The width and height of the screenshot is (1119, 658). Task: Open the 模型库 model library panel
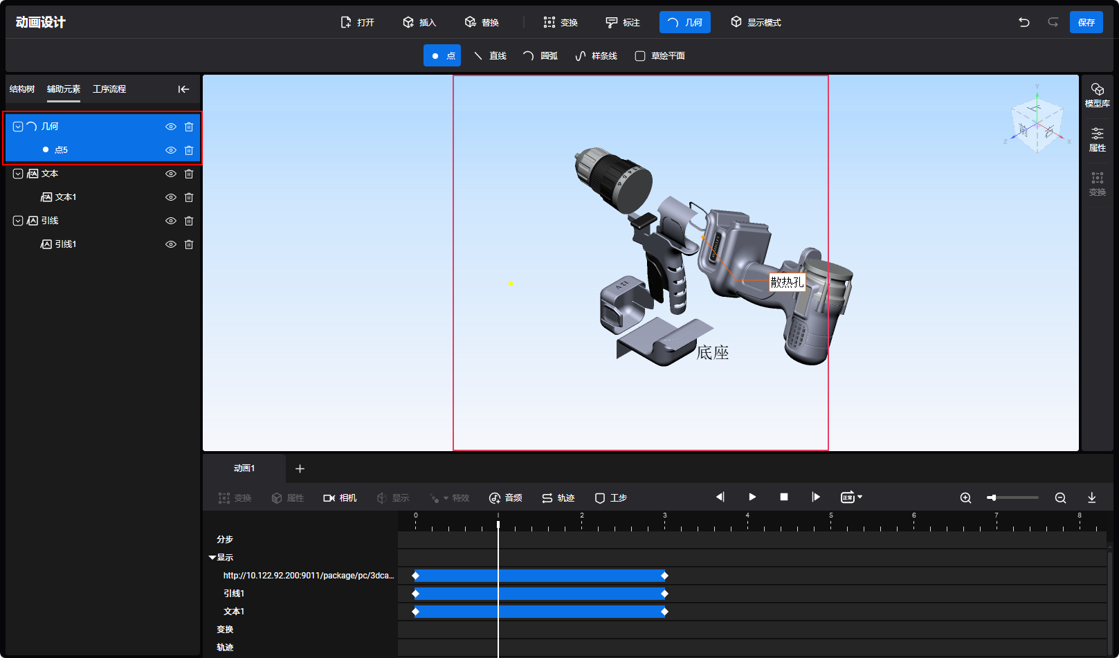[x=1097, y=95]
